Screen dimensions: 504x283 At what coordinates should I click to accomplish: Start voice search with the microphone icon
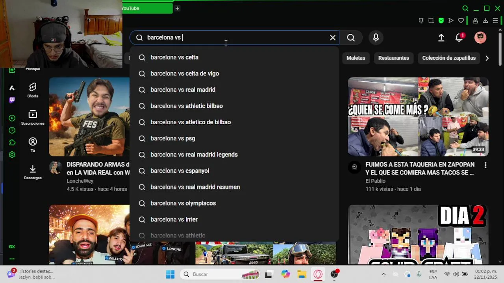click(376, 37)
